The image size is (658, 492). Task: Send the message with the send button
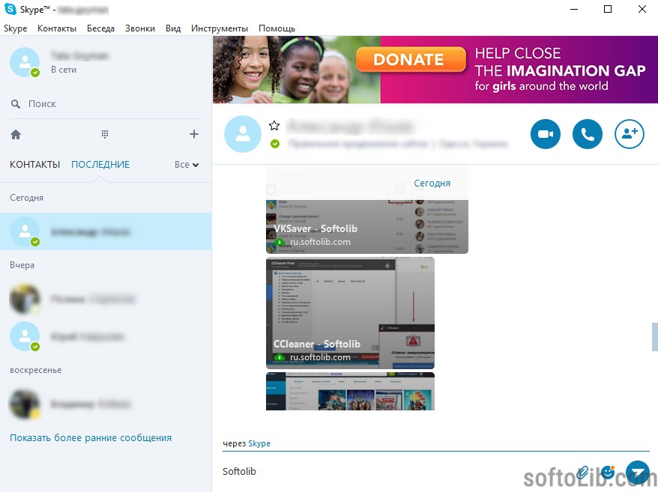point(638,473)
